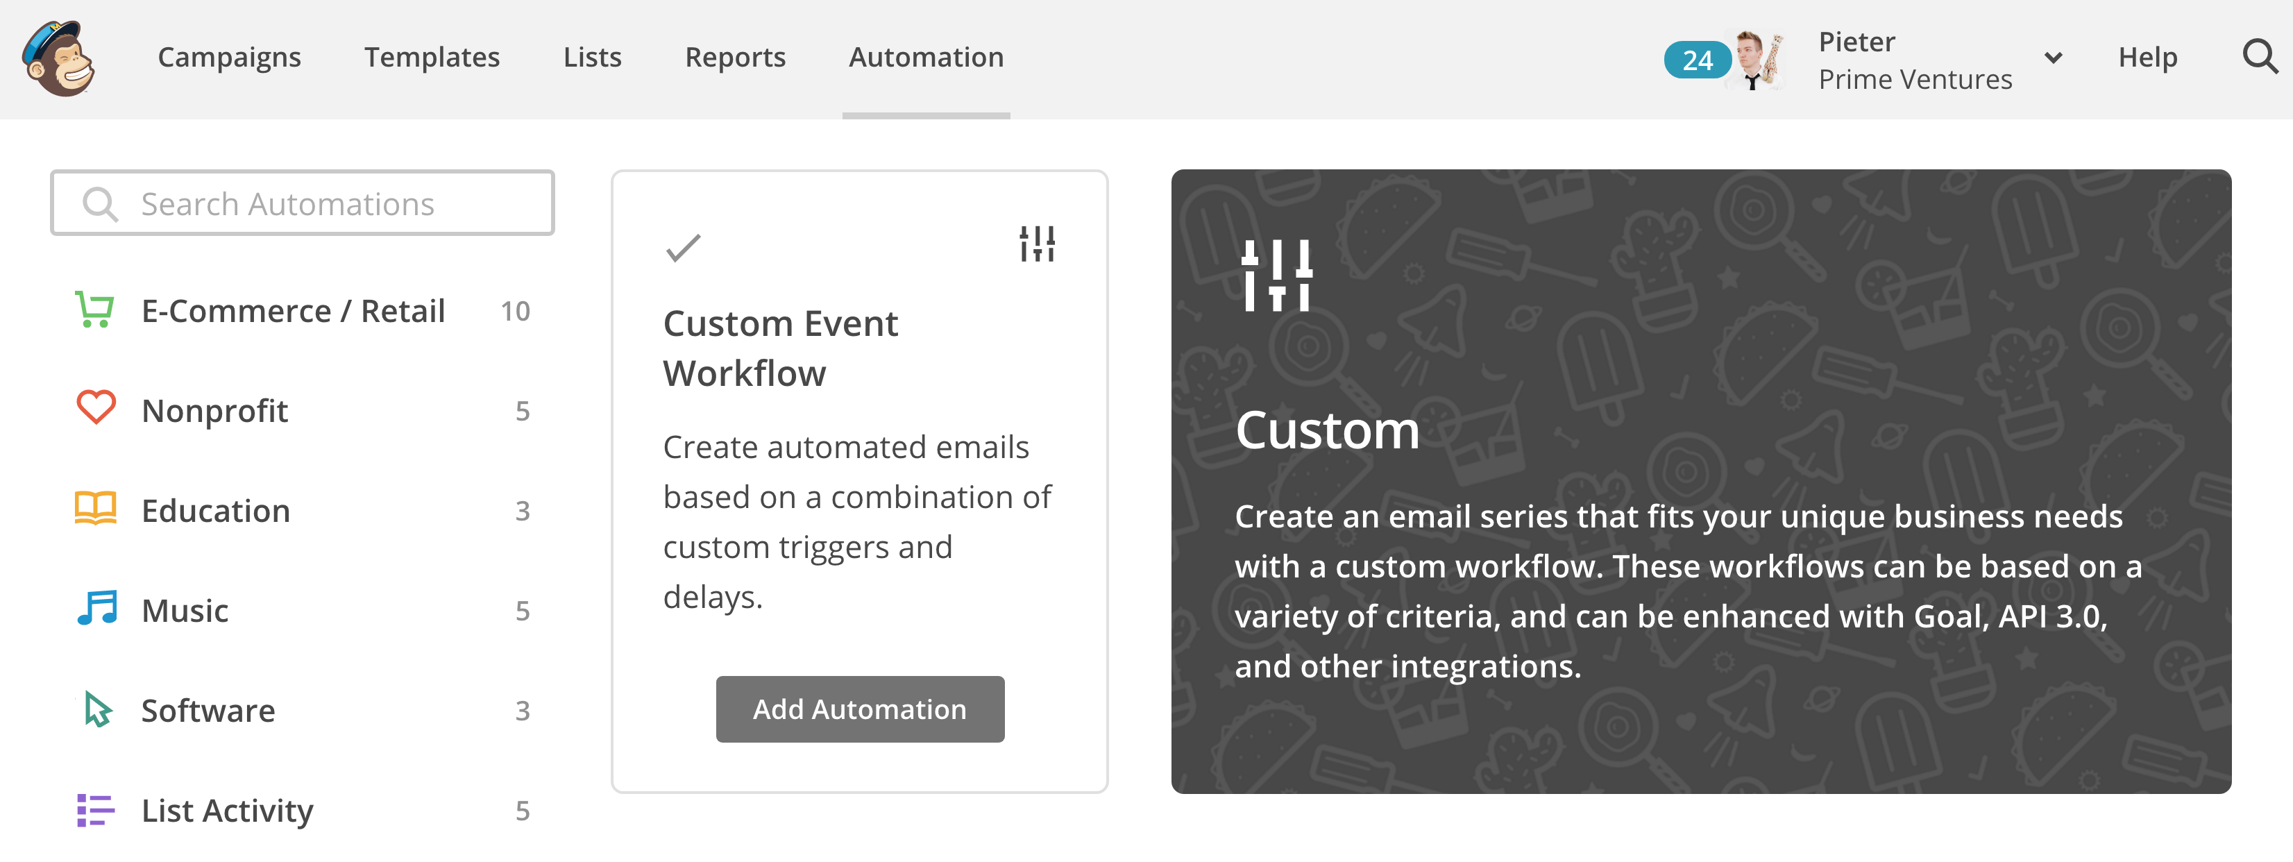Click the sliders icon on workflow card
2293x862 pixels.
(x=1037, y=243)
